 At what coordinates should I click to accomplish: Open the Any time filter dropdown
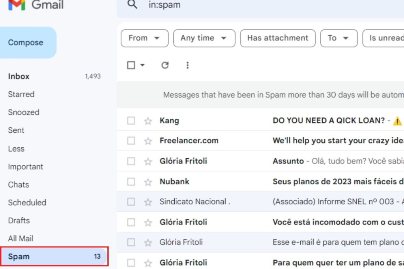(204, 38)
